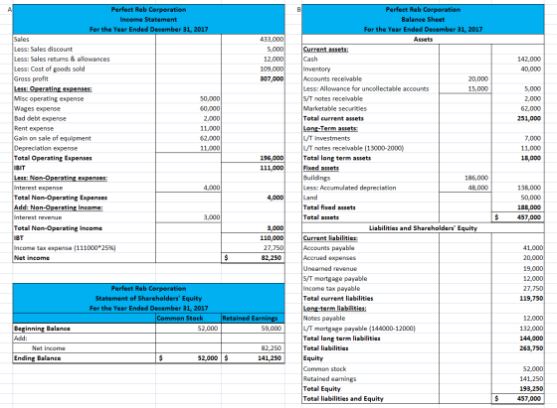Click 'Less: Cost of goods sold' label
Viewport: 557px width, 408px height.
[x=50, y=69]
